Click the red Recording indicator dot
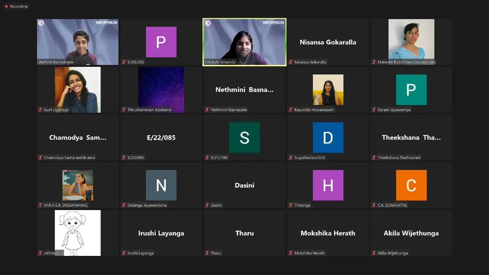 point(6,6)
